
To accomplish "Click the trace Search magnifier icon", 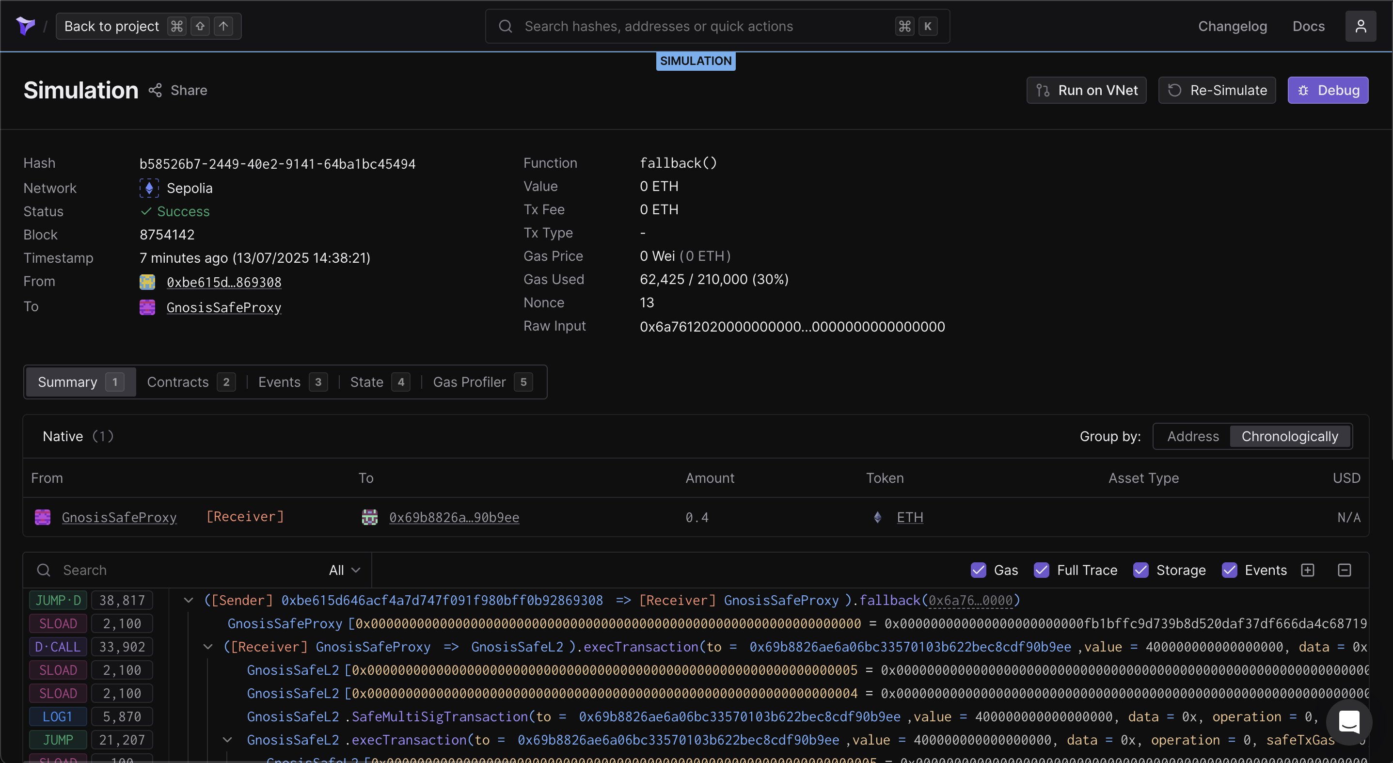I will tap(43, 570).
